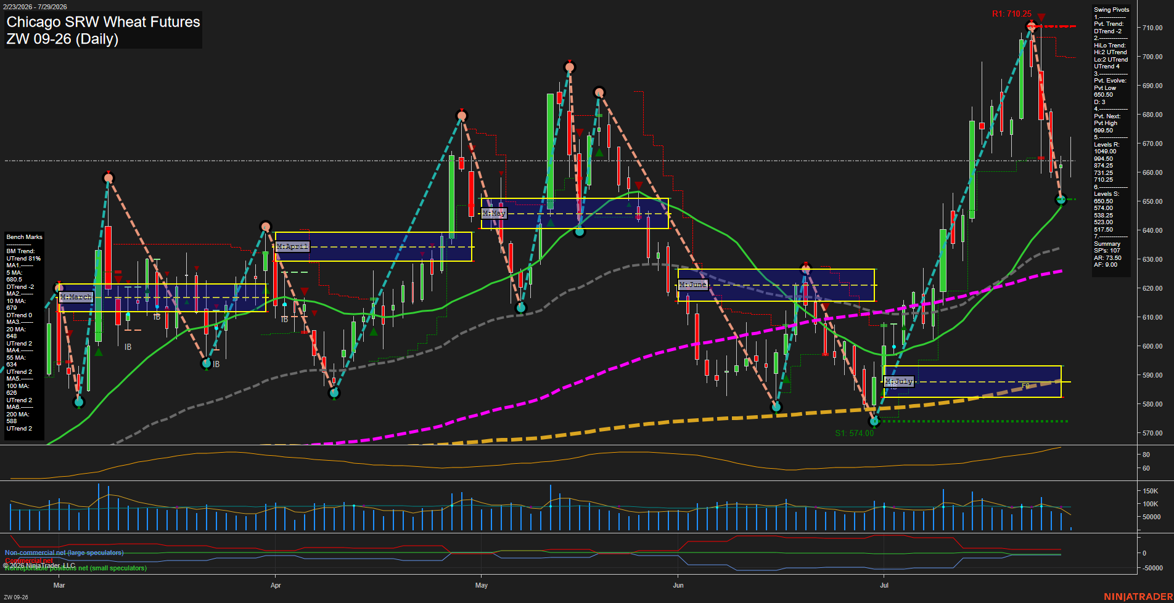Click the 5 MA: label in Bench Marks
The height and width of the screenshot is (603, 1174).
click(x=14, y=273)
